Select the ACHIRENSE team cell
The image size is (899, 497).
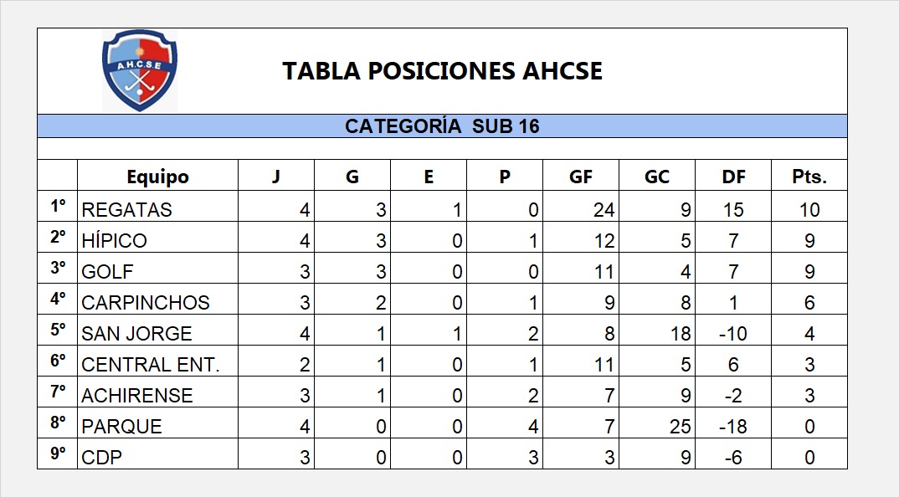pos(137,396)
